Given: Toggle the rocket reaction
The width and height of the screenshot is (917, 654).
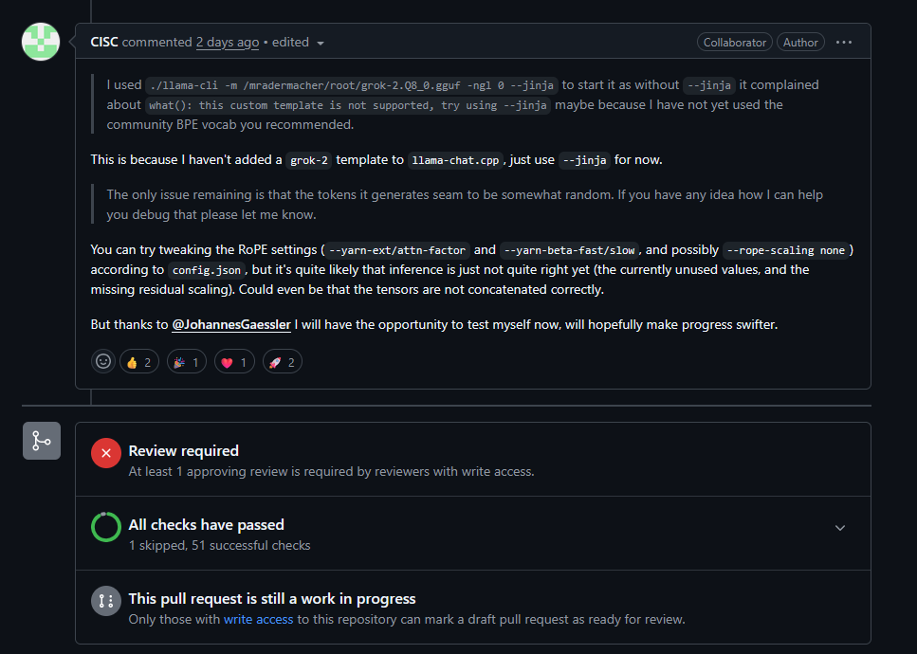Looking at the screenshot, I should (283, 362).
